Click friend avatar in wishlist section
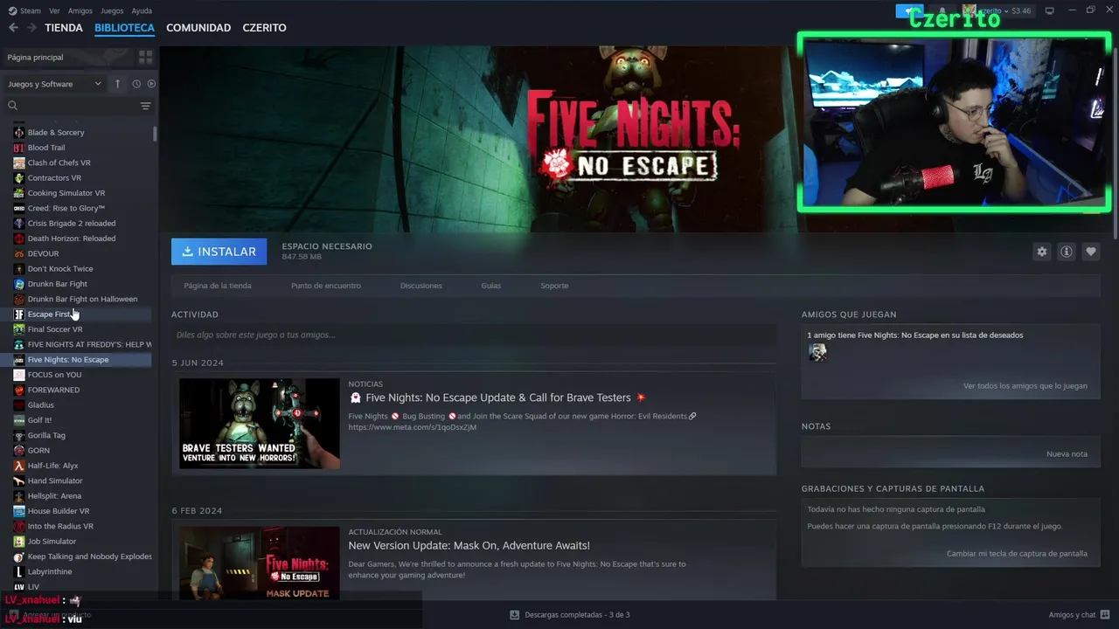This screenshot has height=629, width=1119. (x=817, y=352)
